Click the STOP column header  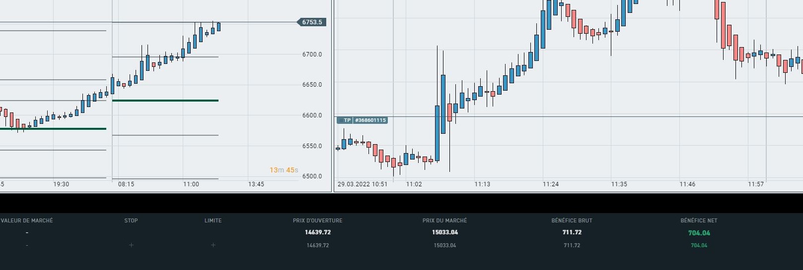tap(131, 220)
